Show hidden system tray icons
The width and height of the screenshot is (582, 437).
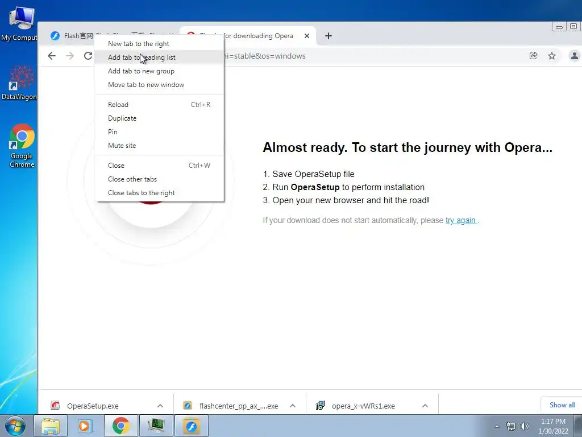497,426
